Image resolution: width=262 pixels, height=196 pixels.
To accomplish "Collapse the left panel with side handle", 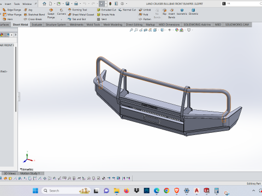I will point(19,97).
